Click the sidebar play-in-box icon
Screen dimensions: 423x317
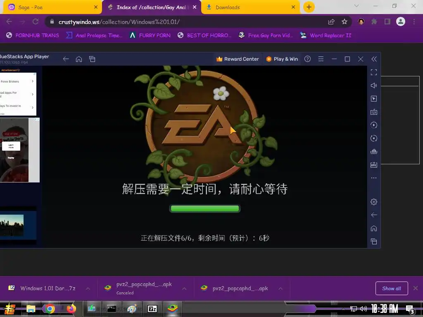point(373,99)
